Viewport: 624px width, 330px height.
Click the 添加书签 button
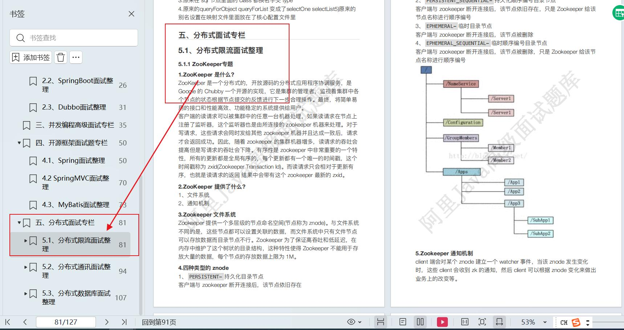tap(31, 57)
